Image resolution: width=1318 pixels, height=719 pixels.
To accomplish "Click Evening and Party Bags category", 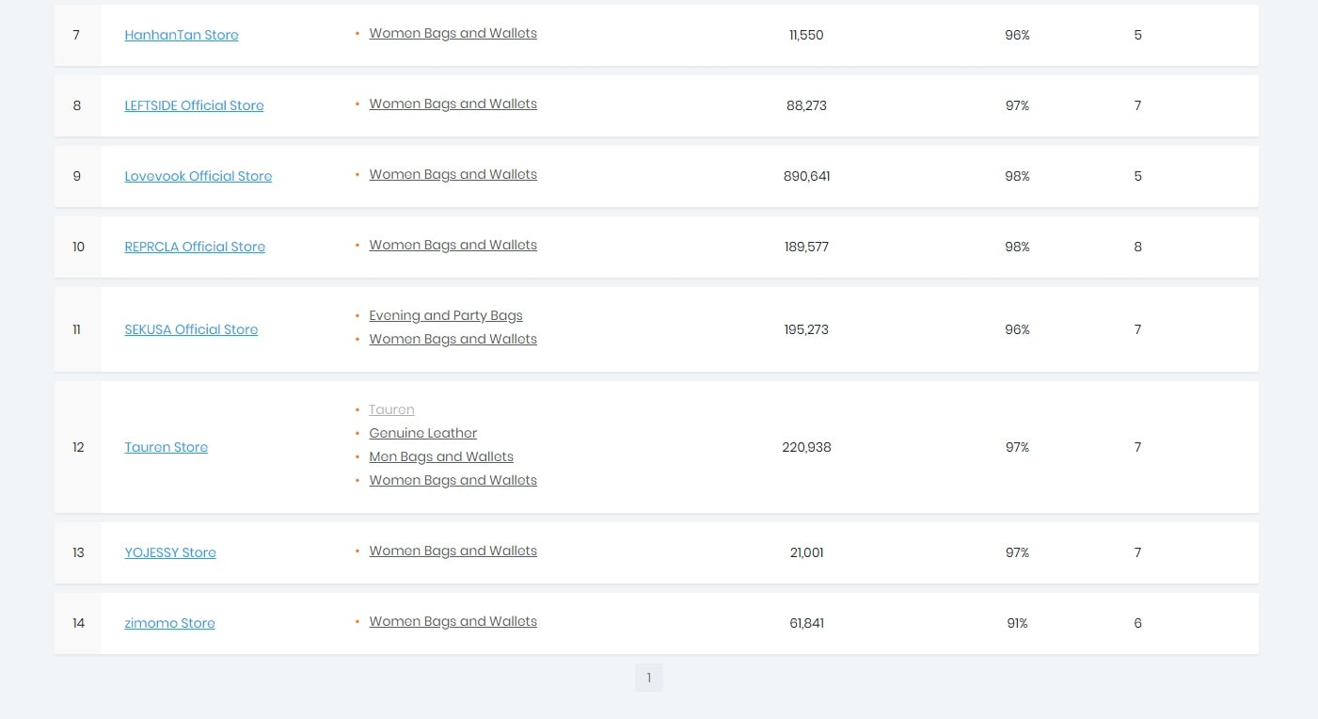I will point(445,315).
